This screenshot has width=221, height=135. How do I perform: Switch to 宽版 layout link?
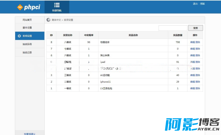click(202, 4)
